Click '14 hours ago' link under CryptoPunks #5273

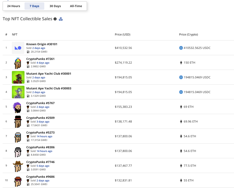[x=45, y=136]
